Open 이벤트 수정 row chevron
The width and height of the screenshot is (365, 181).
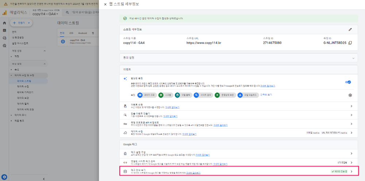[351, 106]
